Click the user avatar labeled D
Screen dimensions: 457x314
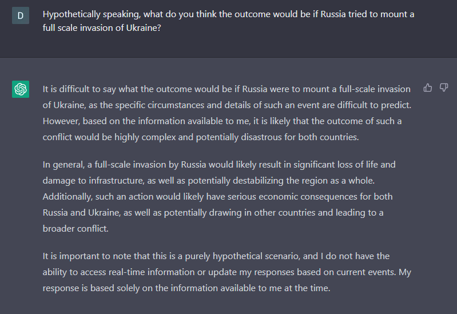[x=21, y=15]
